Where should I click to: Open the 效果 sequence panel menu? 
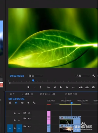32,94
